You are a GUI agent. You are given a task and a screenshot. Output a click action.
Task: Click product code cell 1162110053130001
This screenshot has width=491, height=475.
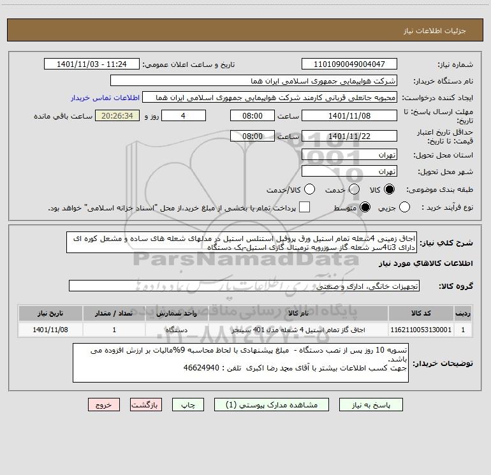click(x=421, y=330)
